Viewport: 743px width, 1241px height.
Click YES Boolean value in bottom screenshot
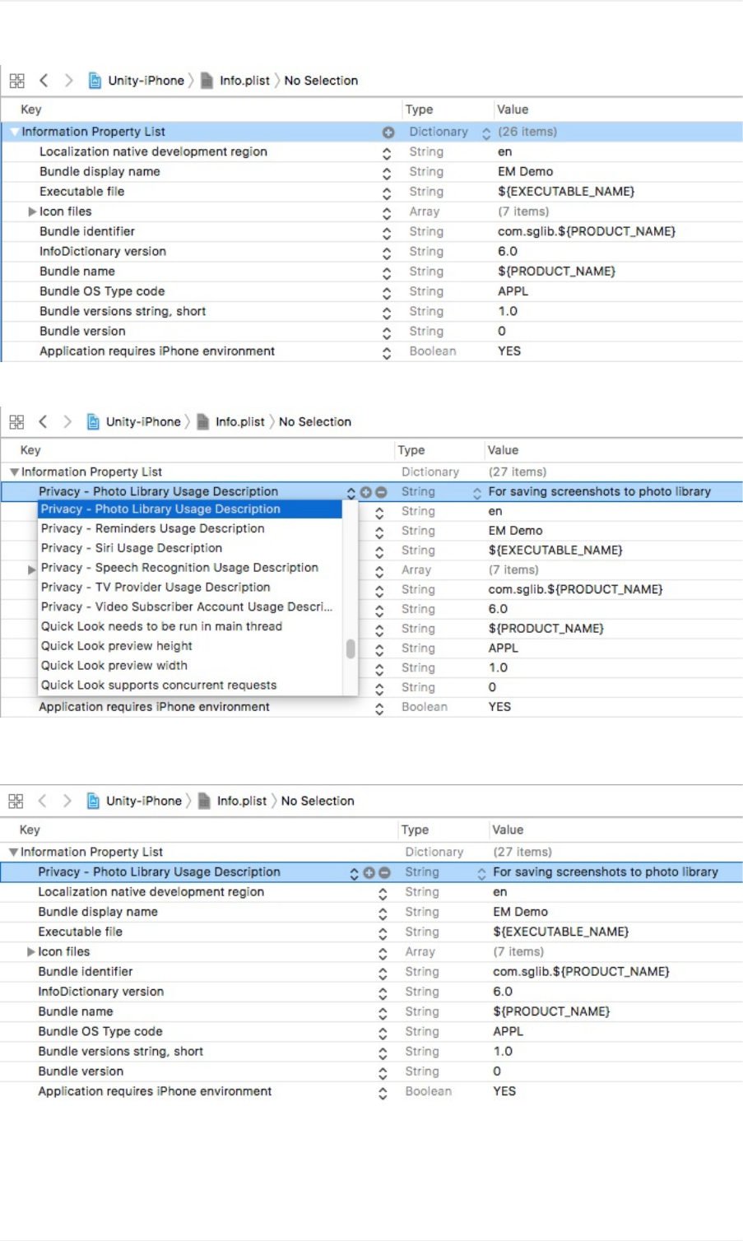point(504,1091)
